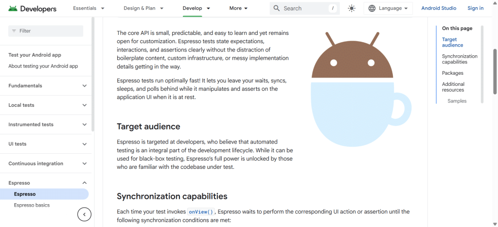Viewport: 498px width, 227px height.
Task: Jump to Synchronization capabilities in contents
Action: click(460, 59)
